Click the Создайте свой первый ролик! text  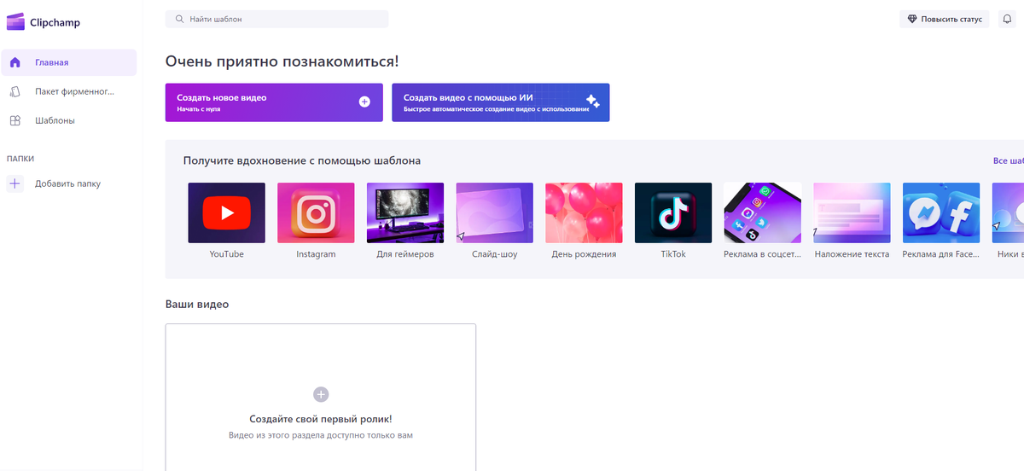(321, 419)
